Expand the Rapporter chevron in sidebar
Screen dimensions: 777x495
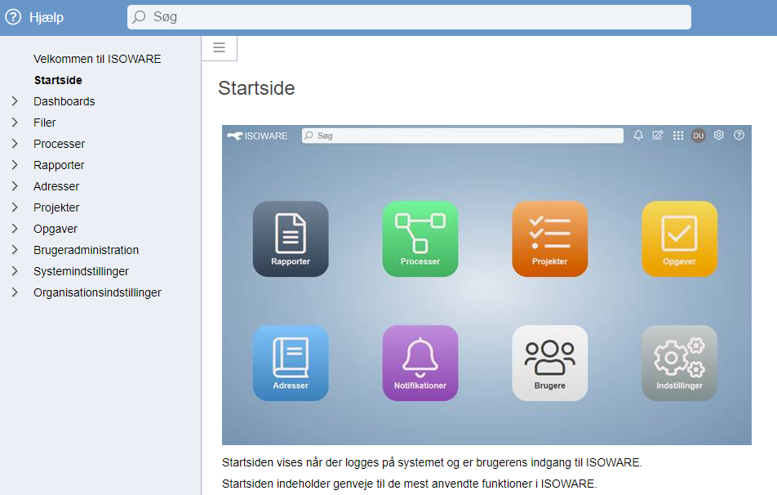15,165
